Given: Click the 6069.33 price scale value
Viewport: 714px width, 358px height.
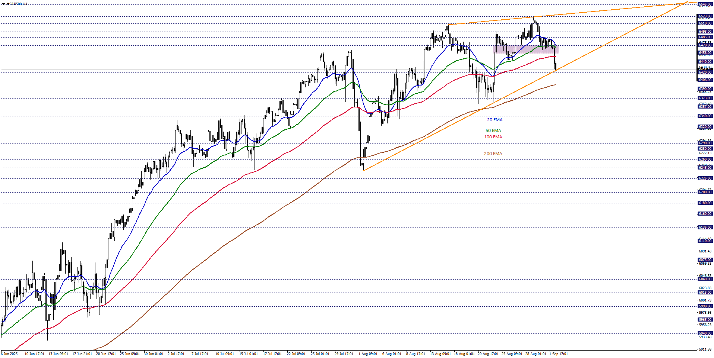Looking at the screenshot, I should [705, 264].
